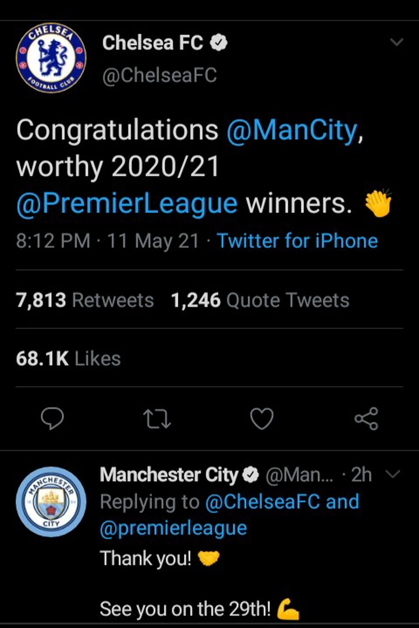Open the Manchester City display name
Image resolution: width=419 pixels, height=628 pixels.
coord(169,475)
